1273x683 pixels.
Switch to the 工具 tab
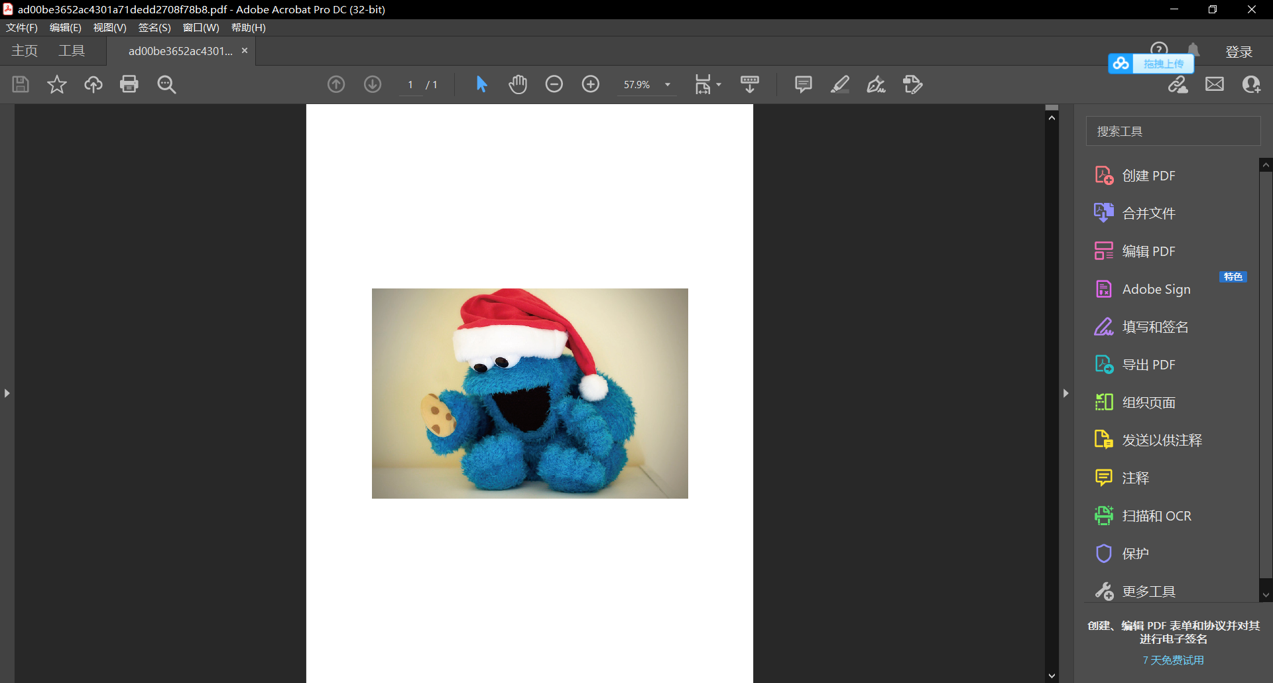(x=72, y=51)
